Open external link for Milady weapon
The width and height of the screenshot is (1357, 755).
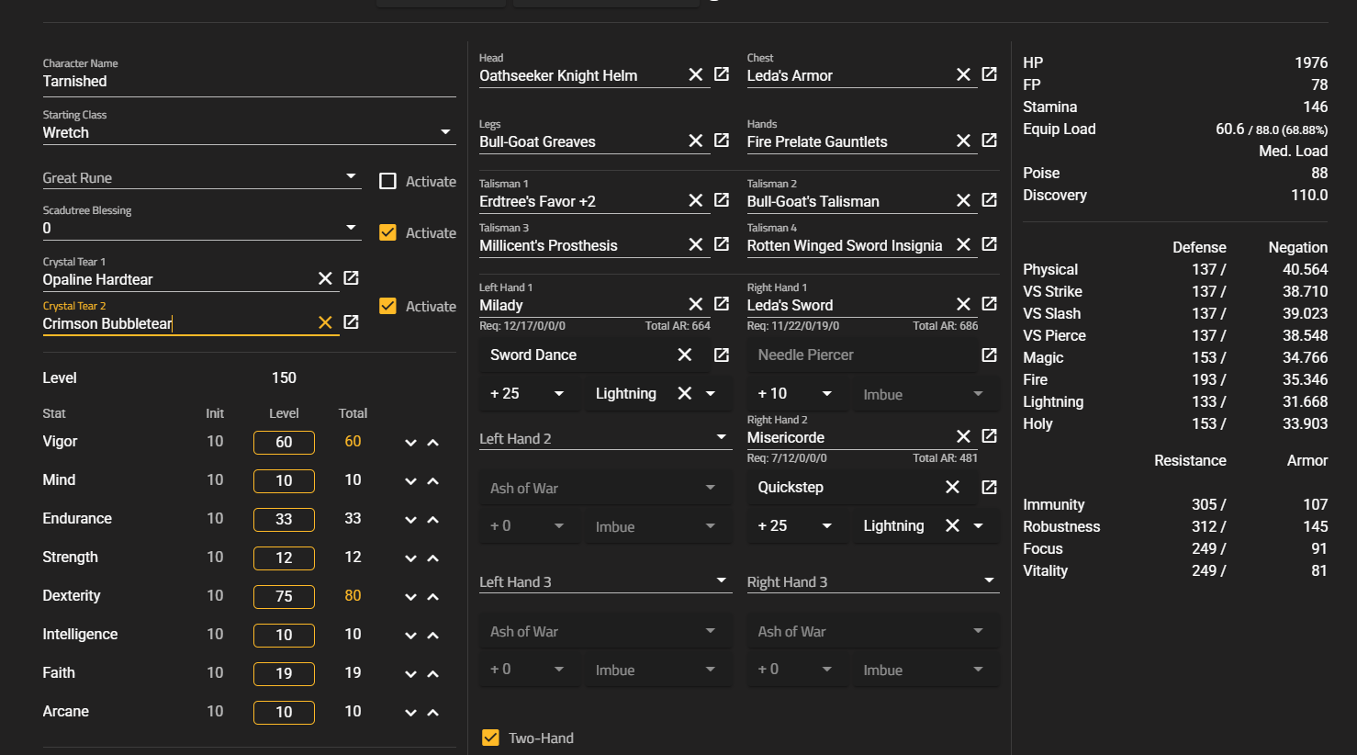tap(722, 304)
